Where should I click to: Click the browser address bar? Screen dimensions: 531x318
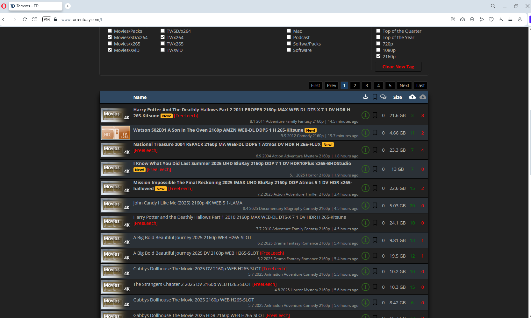coord(252,19)
